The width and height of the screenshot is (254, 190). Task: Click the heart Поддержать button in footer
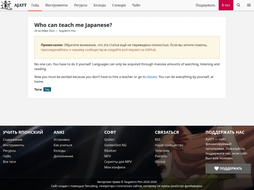coord(228,168)
